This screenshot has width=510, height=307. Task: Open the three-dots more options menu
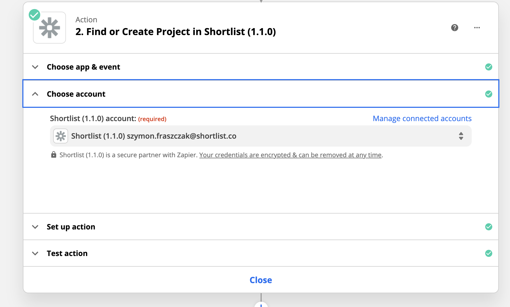(477, 28)
